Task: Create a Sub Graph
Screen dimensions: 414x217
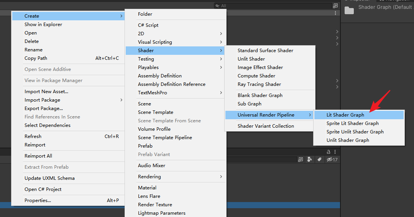Action: (270, 104)
